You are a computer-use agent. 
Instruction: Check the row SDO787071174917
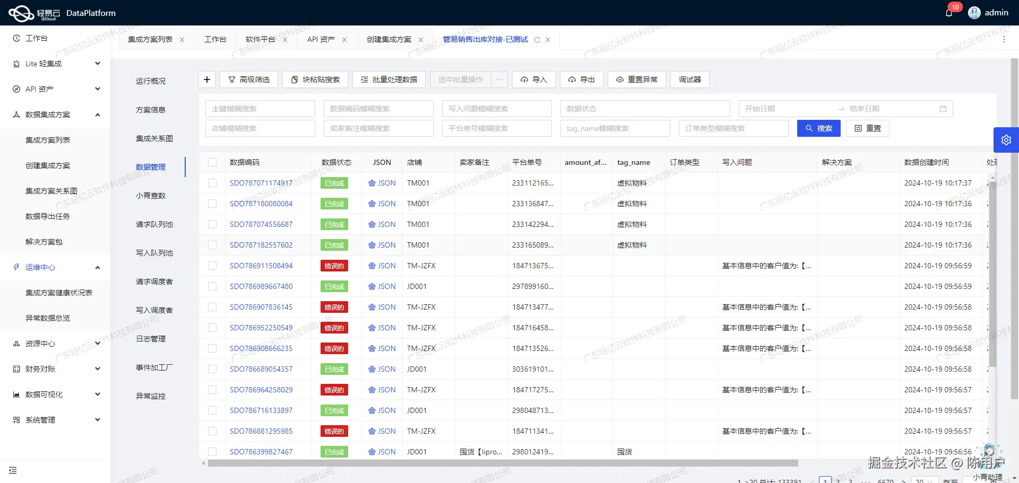click(x=212, y=183)
